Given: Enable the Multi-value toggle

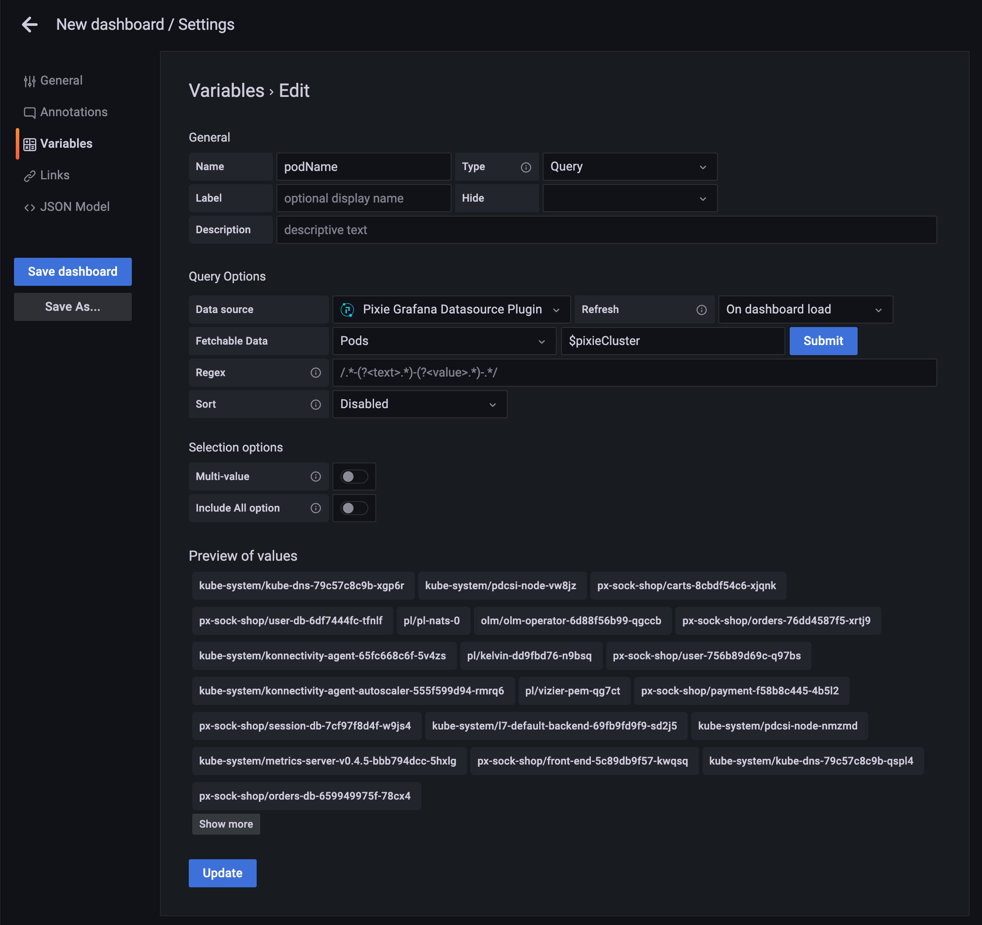Looking at the screenshot, I should (x=353, y=477).
